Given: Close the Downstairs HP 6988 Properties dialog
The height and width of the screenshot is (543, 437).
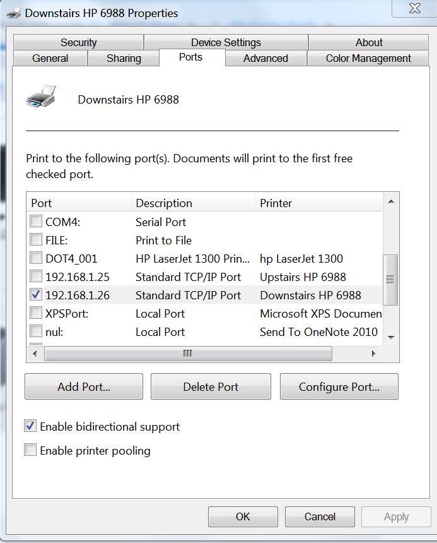Looking at the screenshot, I should click(x=414, y=8).
